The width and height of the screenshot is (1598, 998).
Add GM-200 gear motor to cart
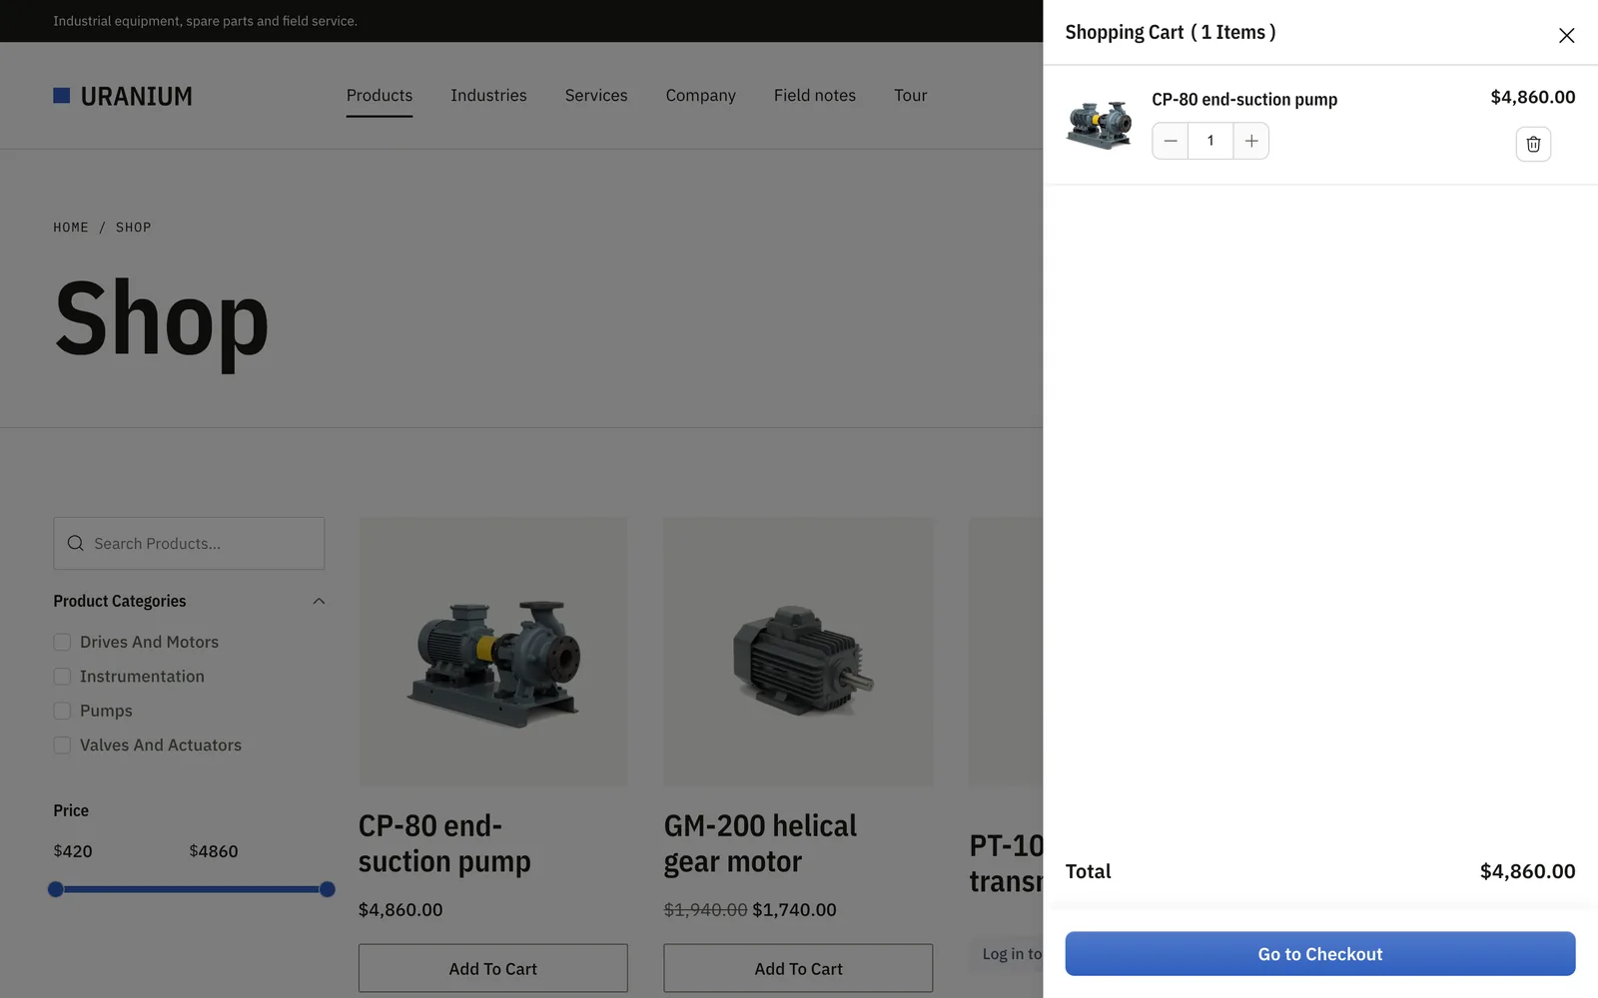[x=798, y=968]
